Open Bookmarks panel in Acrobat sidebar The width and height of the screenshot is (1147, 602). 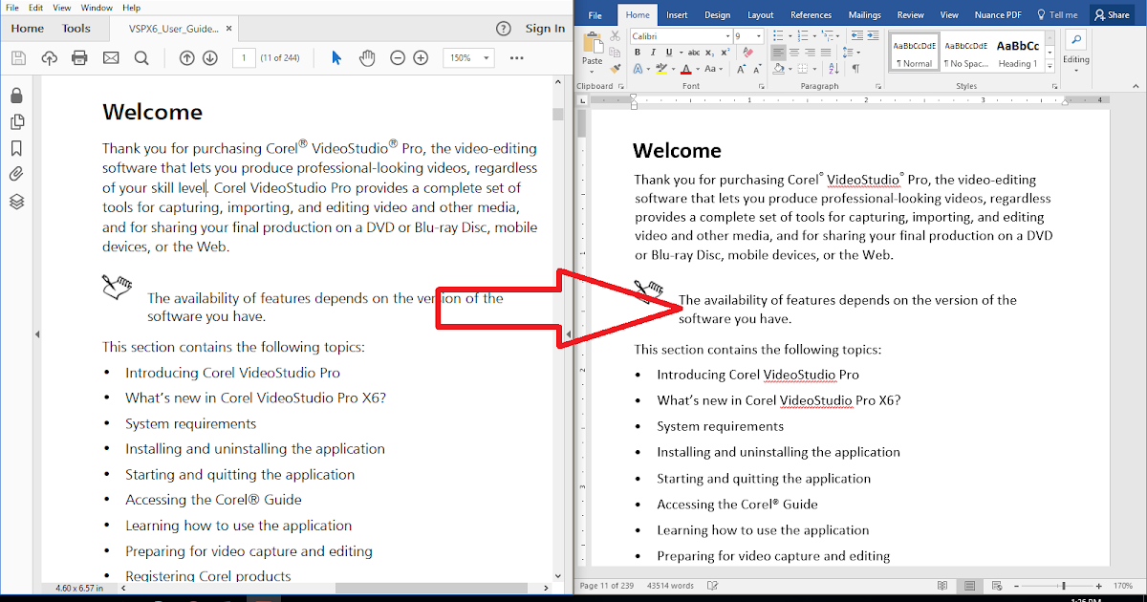click(16, 149)
